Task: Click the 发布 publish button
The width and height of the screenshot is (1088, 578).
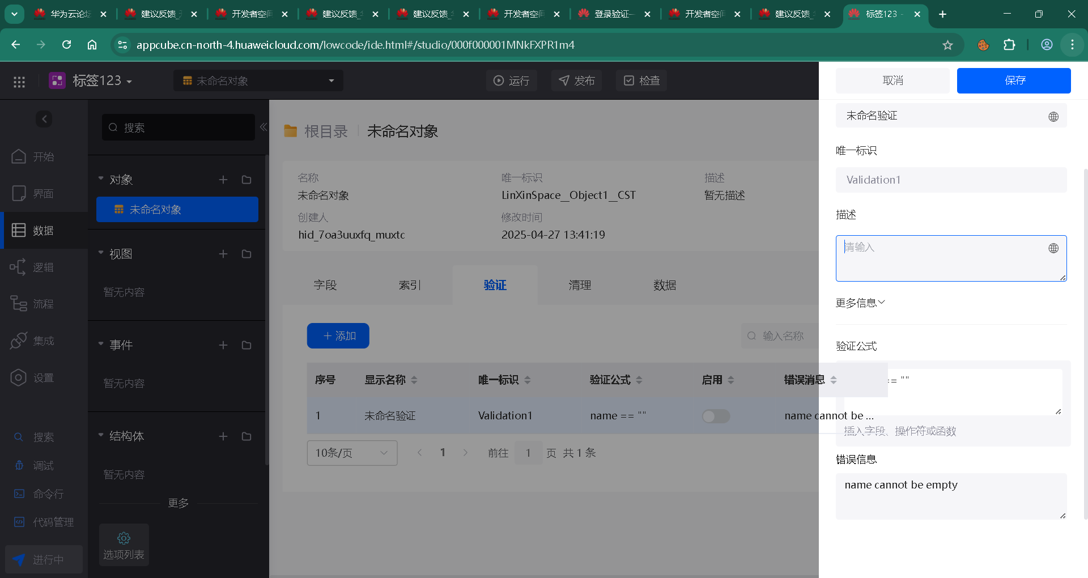Action: tap(577, 81)
